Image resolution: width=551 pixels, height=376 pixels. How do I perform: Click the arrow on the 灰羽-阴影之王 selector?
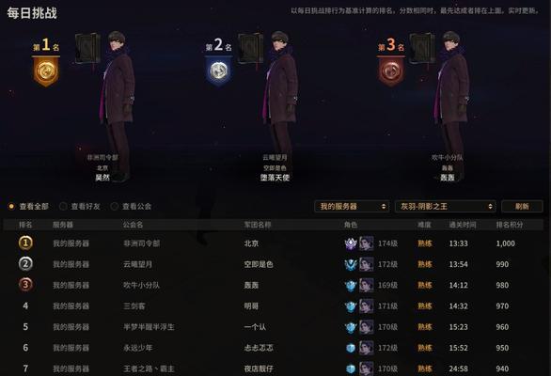[490, 207]
